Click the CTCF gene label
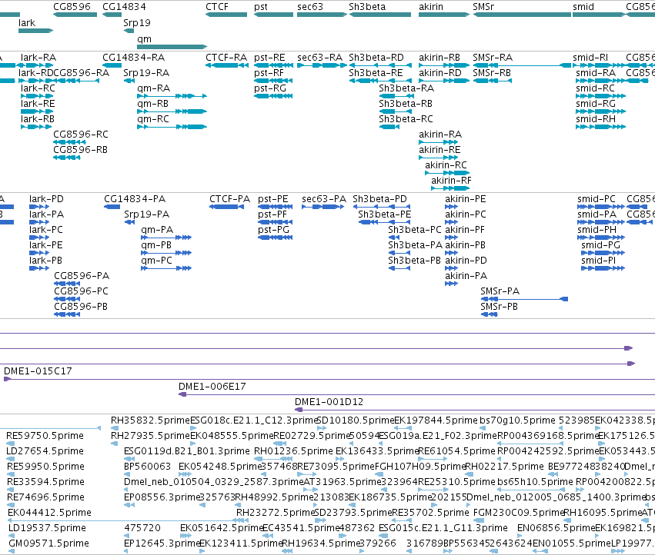655x555 pixels. click(x=217, y=7)
